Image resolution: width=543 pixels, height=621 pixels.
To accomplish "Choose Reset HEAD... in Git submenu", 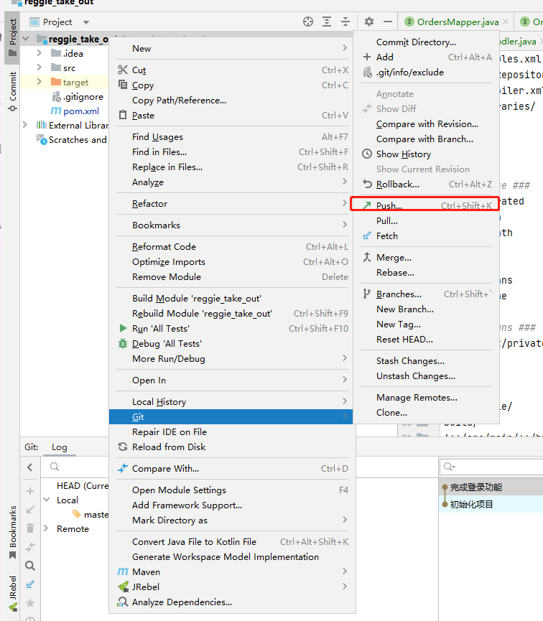I will click(x=426, y=340).
